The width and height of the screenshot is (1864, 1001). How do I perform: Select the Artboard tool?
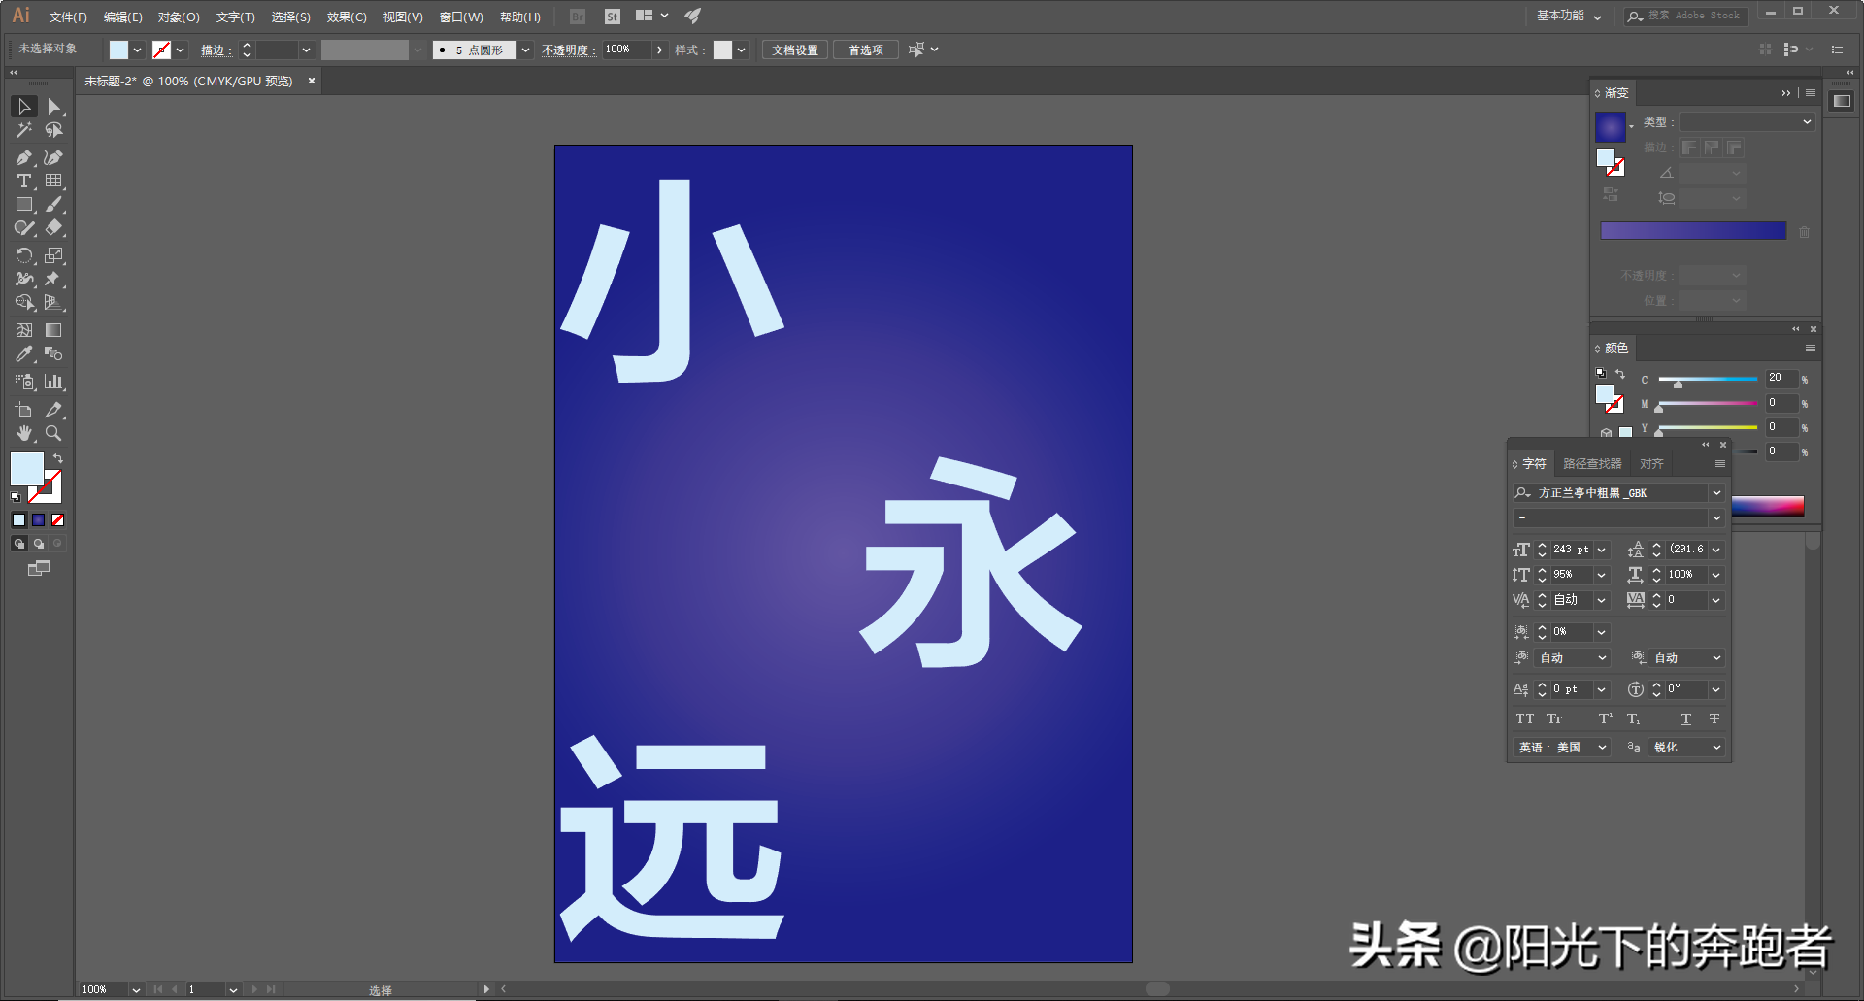(24, 410)
